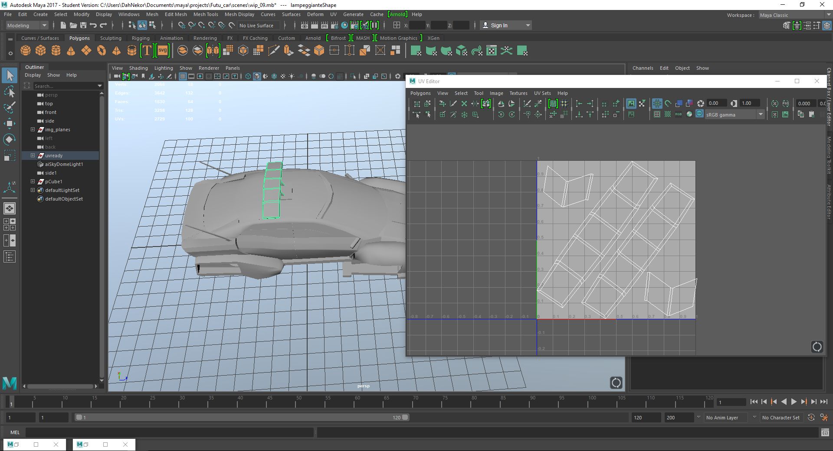
Task: Toggle viewport grid display icon
Action: (182, 76)
